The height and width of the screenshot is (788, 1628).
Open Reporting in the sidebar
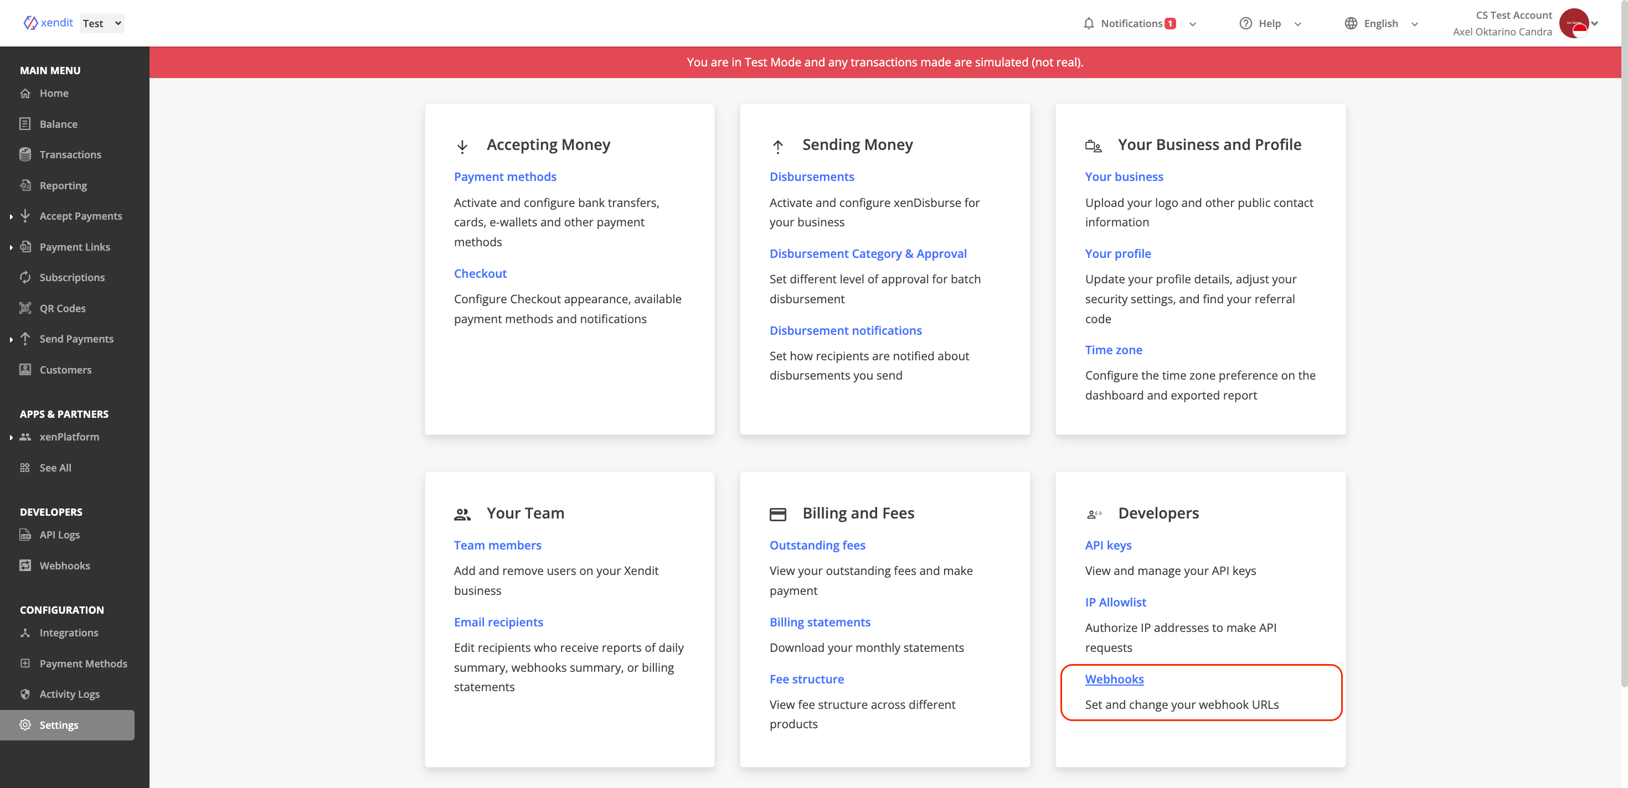point(63,185)
